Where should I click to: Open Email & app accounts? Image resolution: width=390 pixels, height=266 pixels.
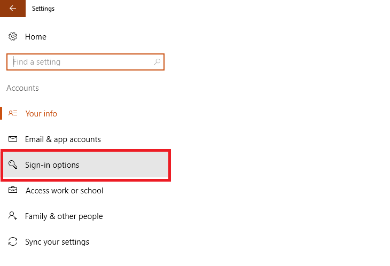[x=63, y=139]
